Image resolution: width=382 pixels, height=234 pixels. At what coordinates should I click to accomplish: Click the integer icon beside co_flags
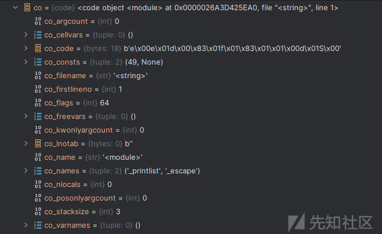38,103
